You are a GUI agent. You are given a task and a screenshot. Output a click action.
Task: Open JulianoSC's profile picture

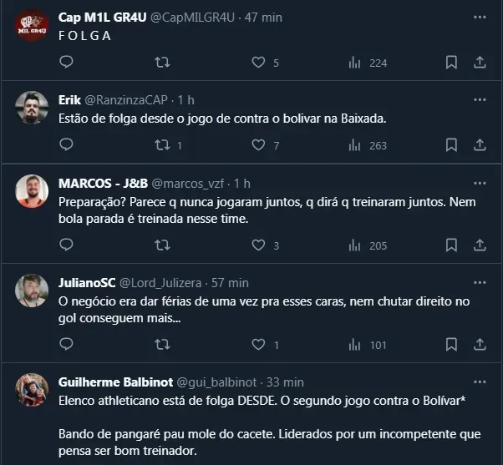33,290
